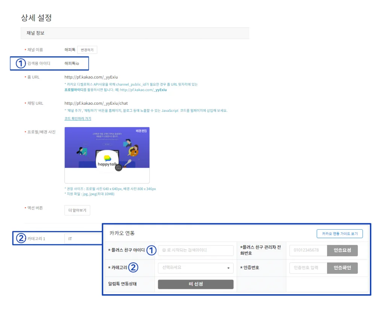Click the 미 신청 알림톡 status button
Viewport: 385px width, 313px height.
click(196, 284)
